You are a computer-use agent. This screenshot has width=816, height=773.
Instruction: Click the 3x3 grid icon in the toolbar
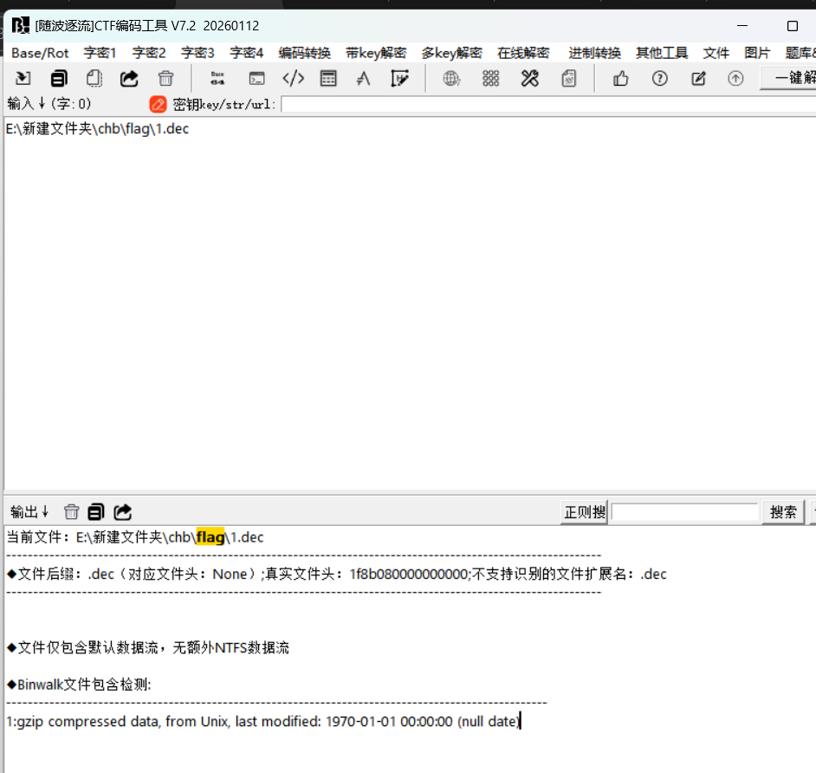pos(491,79)
